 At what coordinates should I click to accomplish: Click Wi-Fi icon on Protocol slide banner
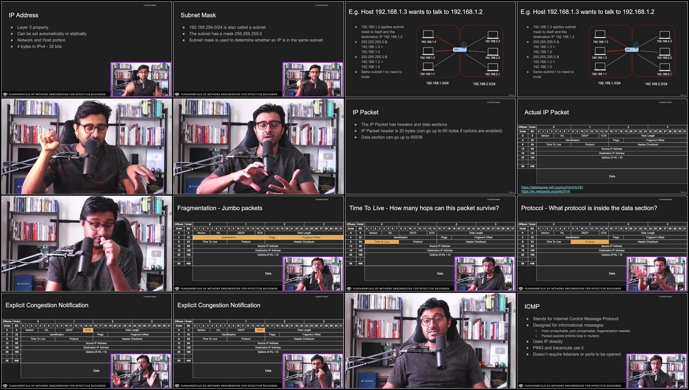pos(521,288)
